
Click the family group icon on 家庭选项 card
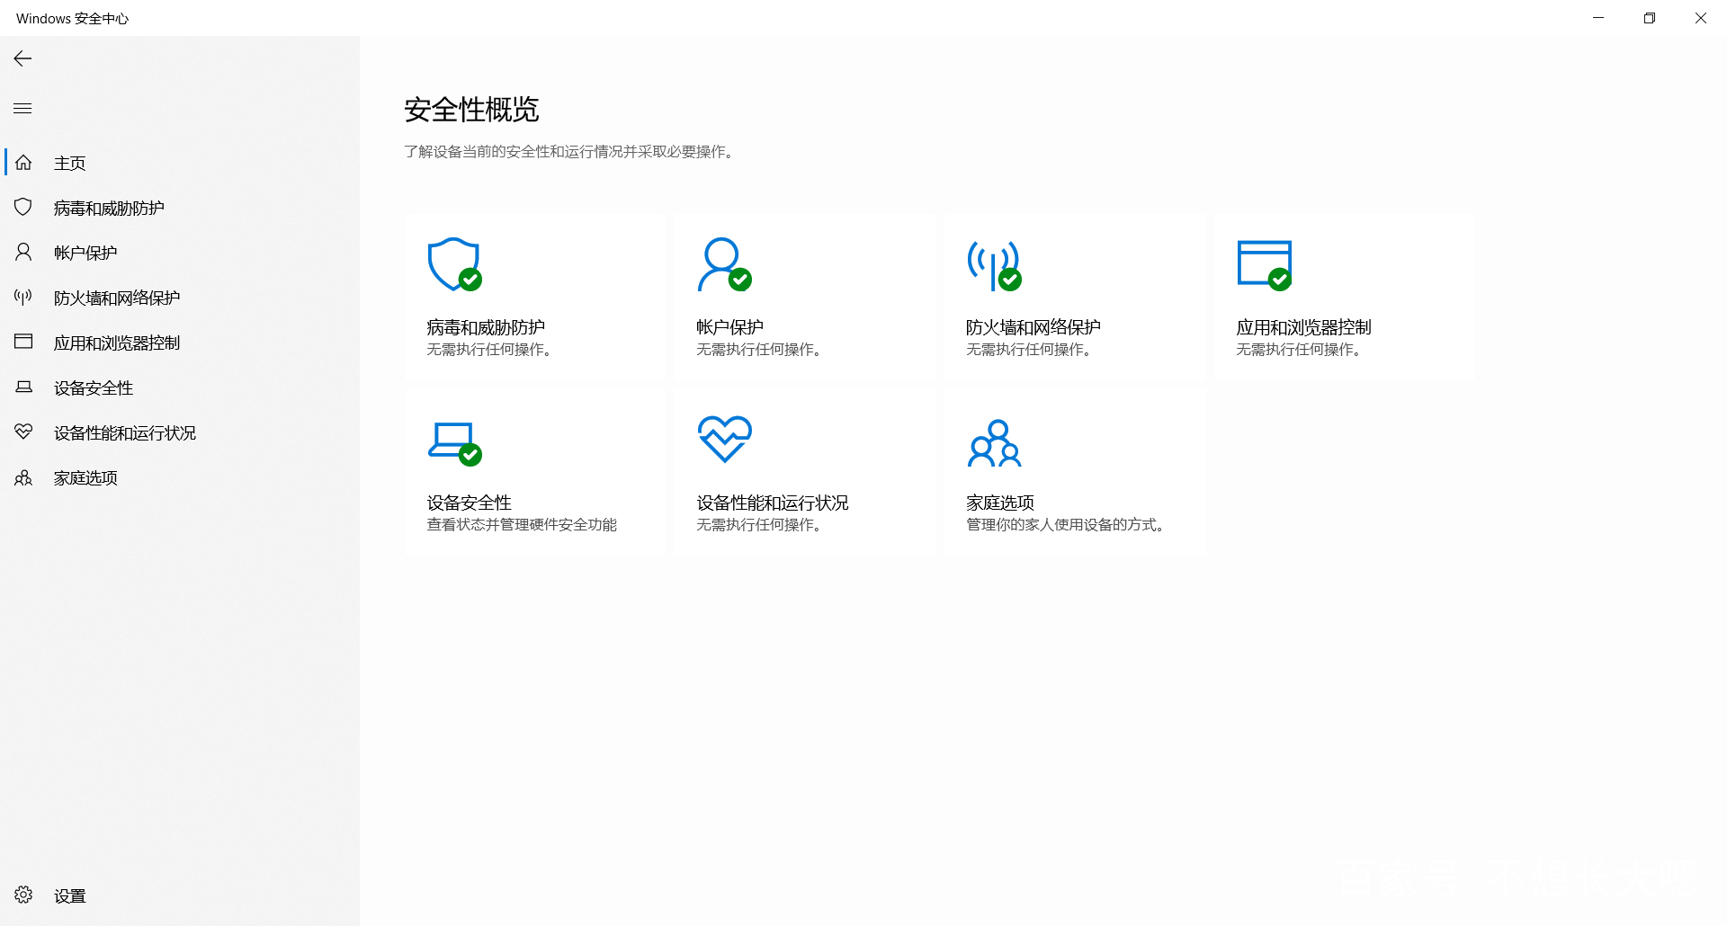995,442
